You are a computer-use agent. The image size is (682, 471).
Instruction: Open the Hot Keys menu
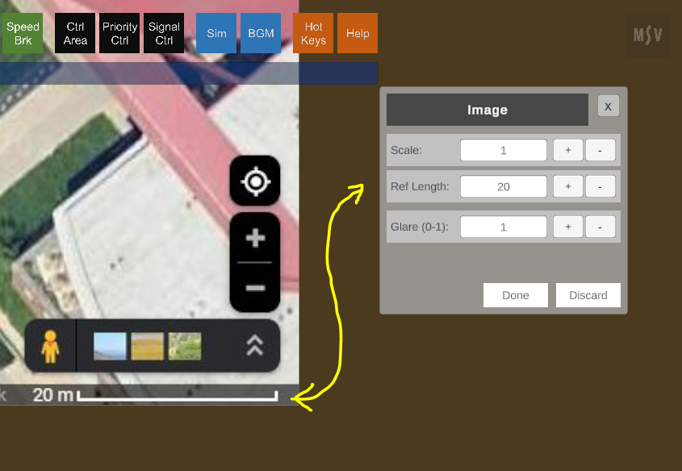(x=313, y=33)
